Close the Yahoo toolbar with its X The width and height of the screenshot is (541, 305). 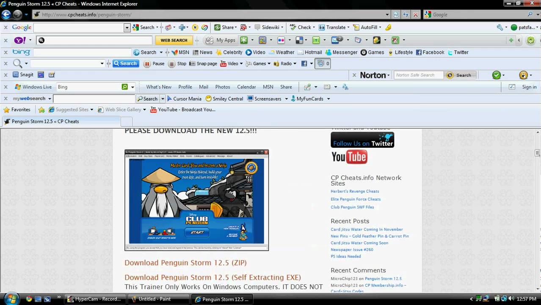coord(6,40)
